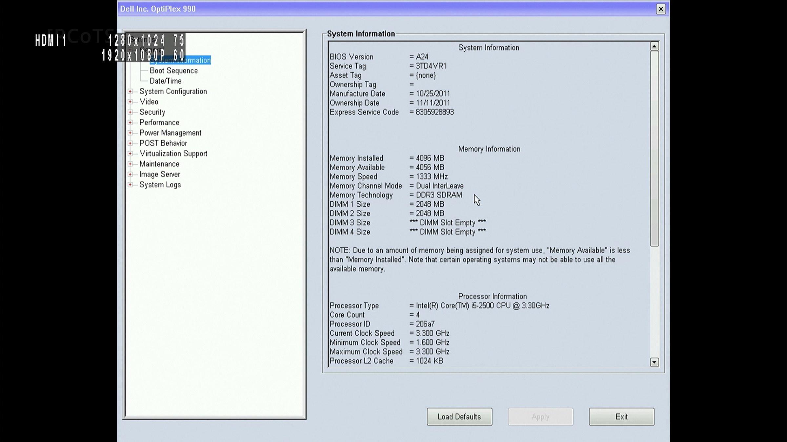Click the DIMM 2 Size row
787x442 pixels.
[387, 213]
